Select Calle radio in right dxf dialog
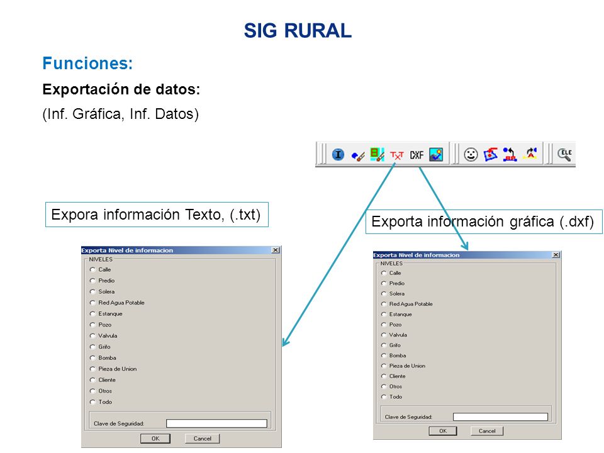 point(384,272)
